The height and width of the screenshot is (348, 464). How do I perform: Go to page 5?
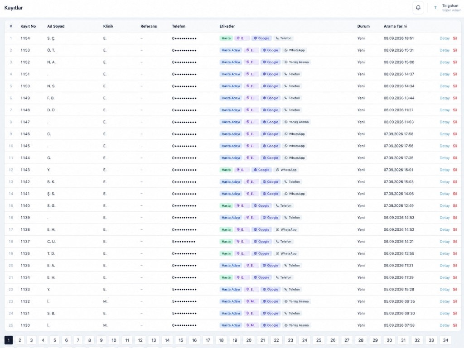click(55, 340)
